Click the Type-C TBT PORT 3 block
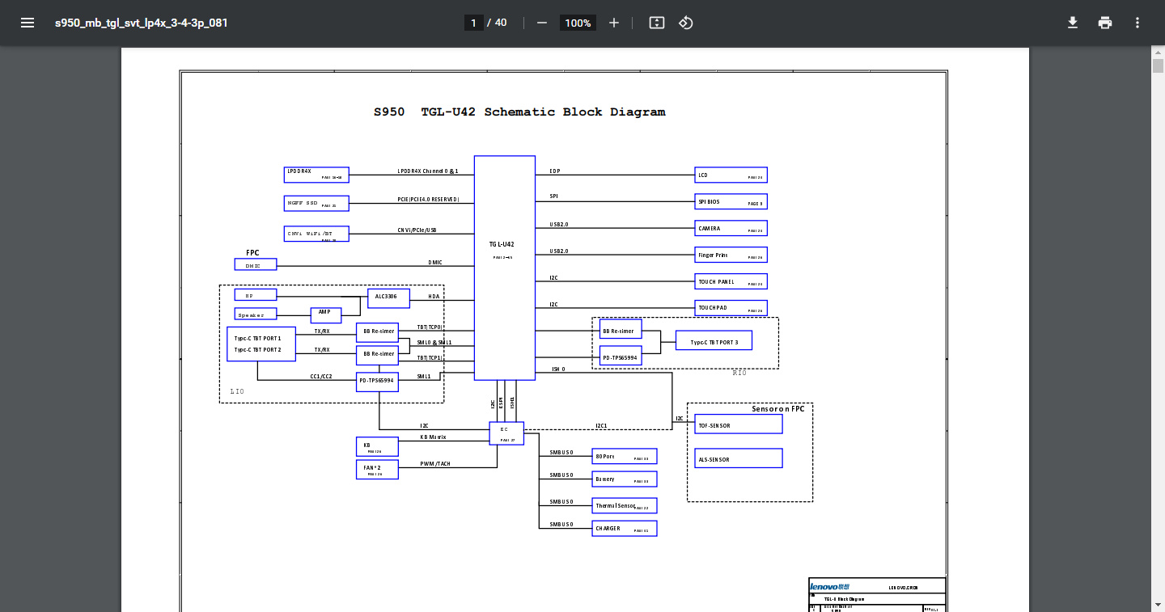The height and width of the screenshot is (612, 1165). click(x=714, y=340)
